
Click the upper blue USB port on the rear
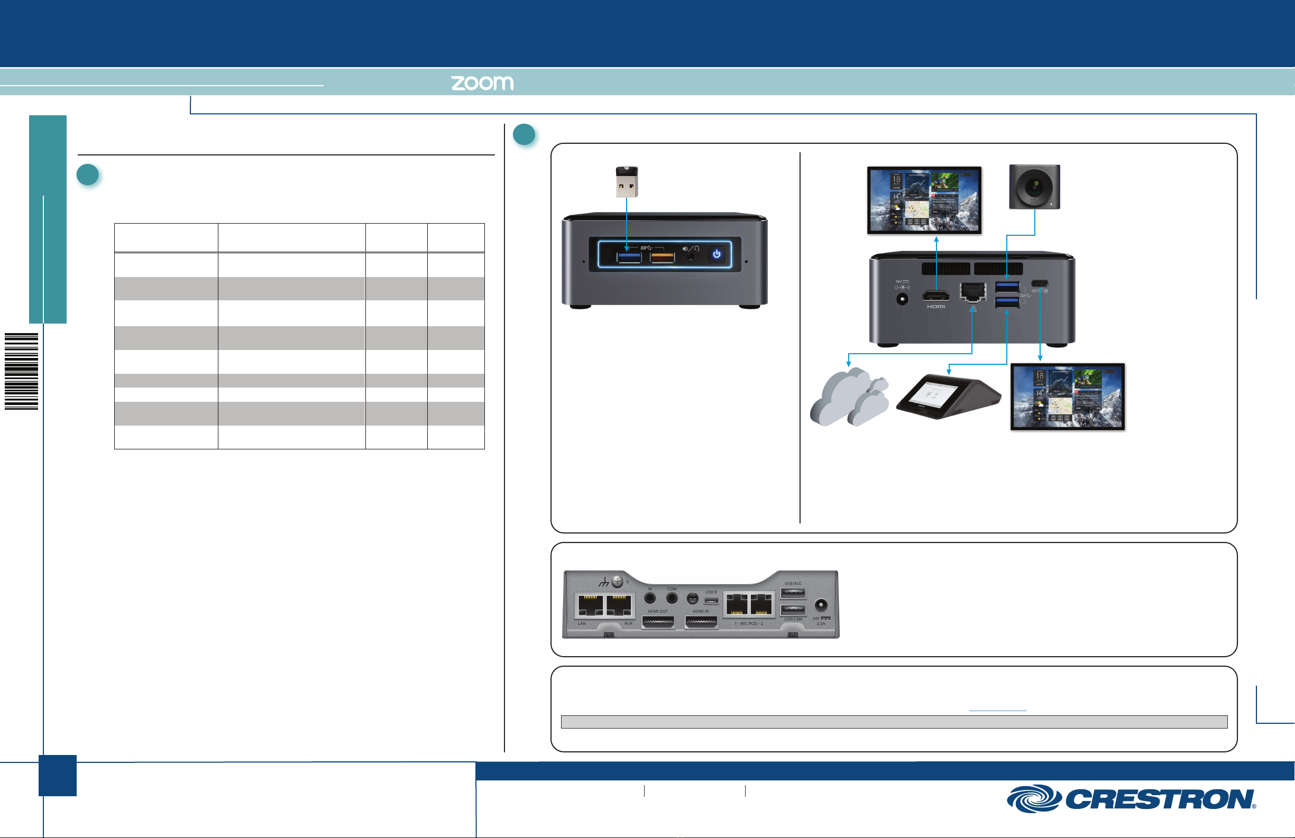tap(1007, 287)
